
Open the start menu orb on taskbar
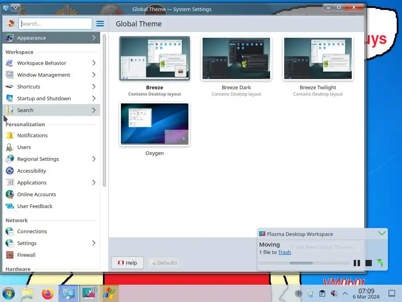click(9, 293)
